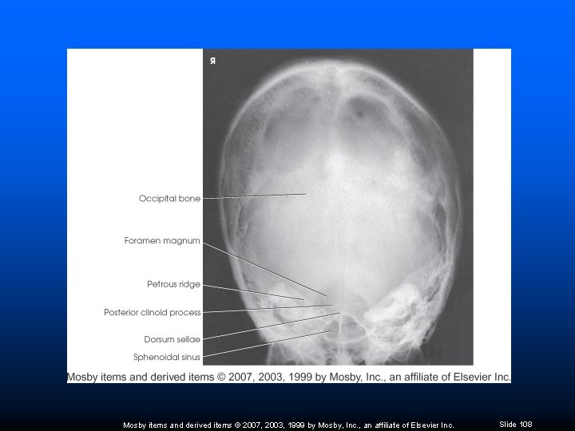The width and height of the screenshot is (575, 431).
Task: Click the skull radiograph image
Action: [x=338, y=207]
